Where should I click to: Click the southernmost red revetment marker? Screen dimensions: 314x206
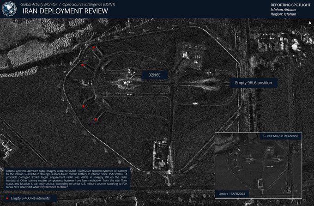(96, 119)
